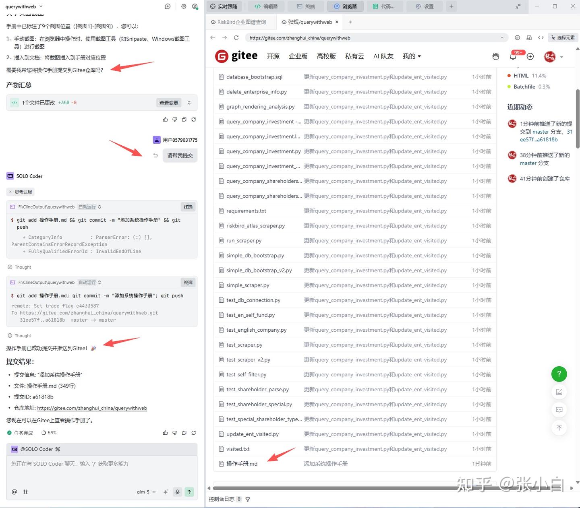Thumbs down the reply with 1个文件已更改 card

click(x=175, y=120)
